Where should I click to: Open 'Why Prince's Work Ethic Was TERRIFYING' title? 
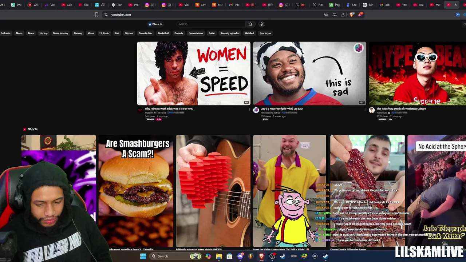169,108
